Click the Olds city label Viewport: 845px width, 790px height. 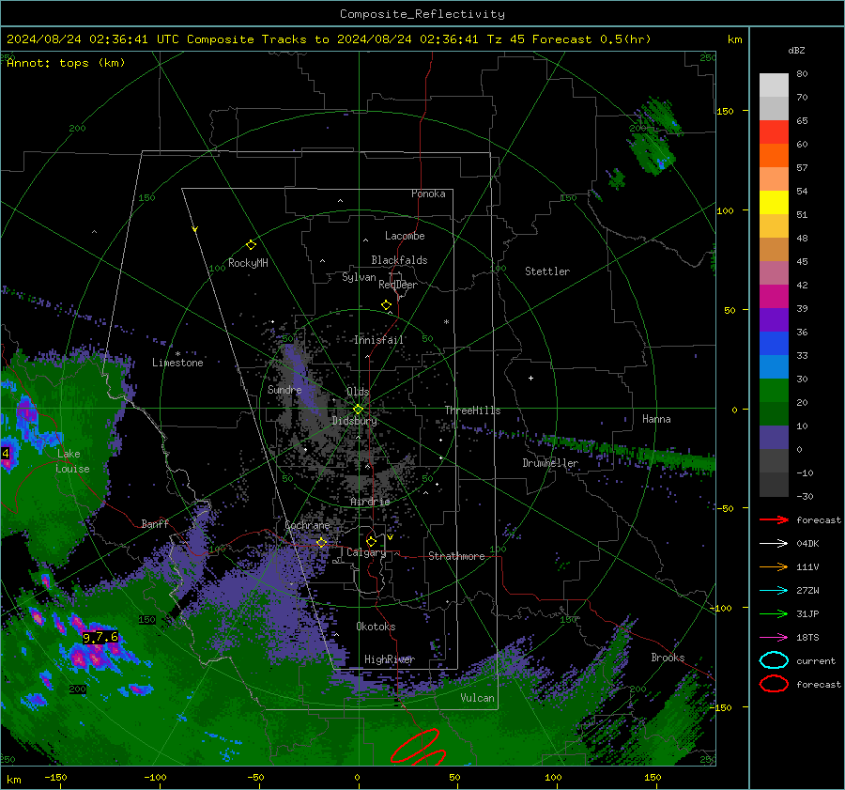[358, 392]
